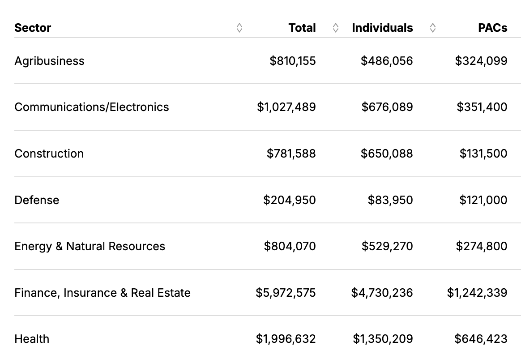
Task: Click the Sector column header
Action: [x=33, y=28]
